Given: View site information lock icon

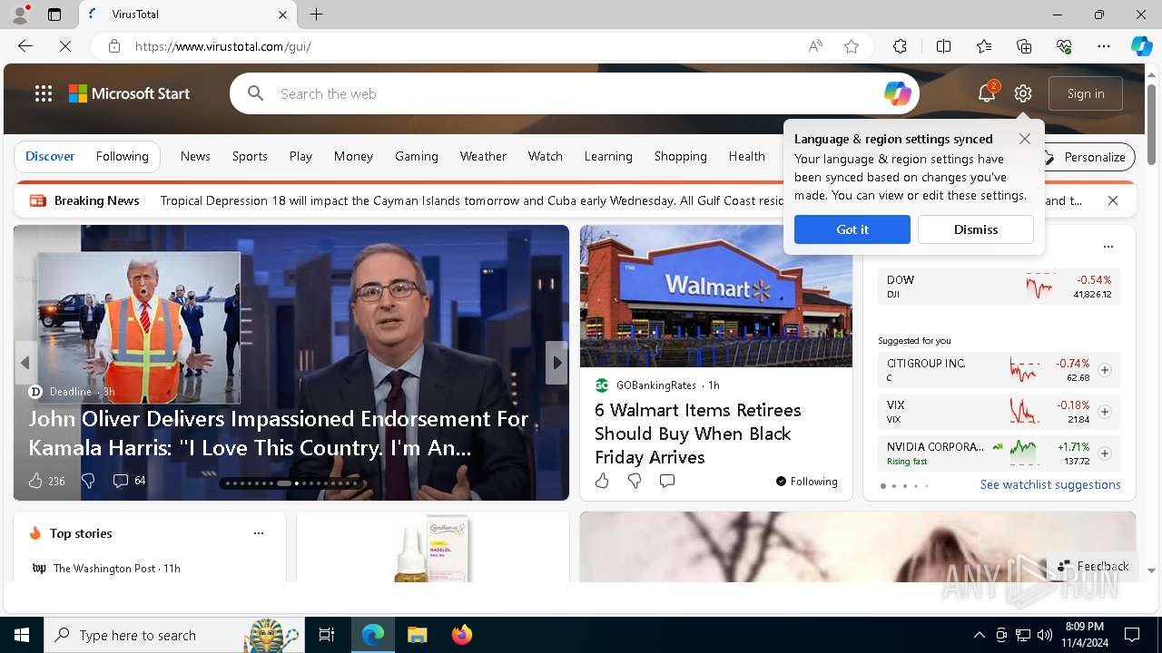Looking at the screenshot, I should point(113,46).
